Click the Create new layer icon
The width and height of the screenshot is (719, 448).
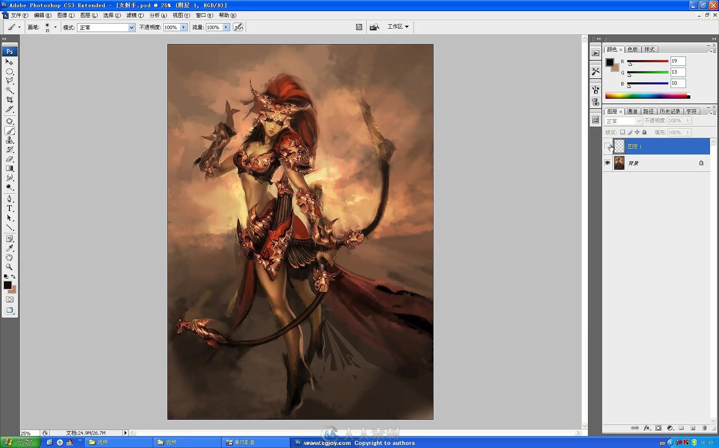[693, 428]
